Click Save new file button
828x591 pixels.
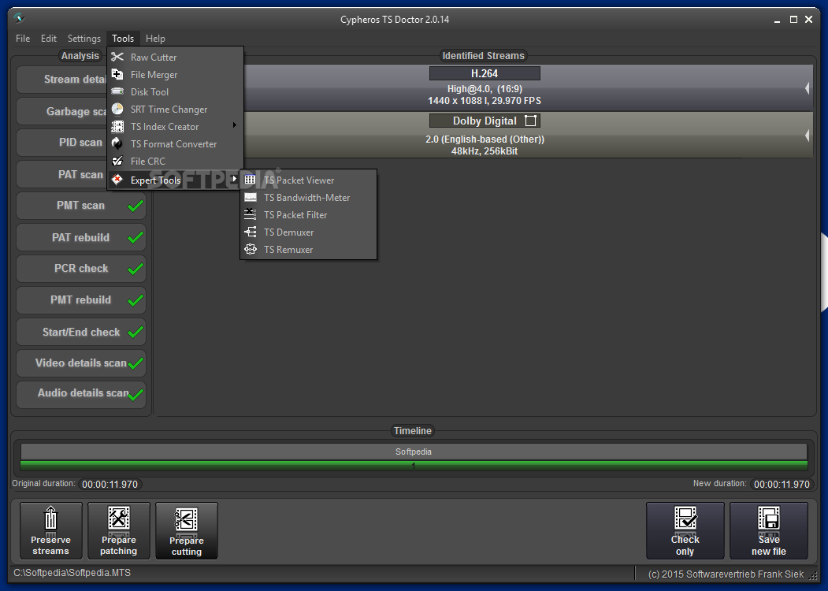click(x=769, y=530)
